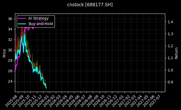Click the cyan Buy-and-Hold legend line swatch

(x=22, y=24)
